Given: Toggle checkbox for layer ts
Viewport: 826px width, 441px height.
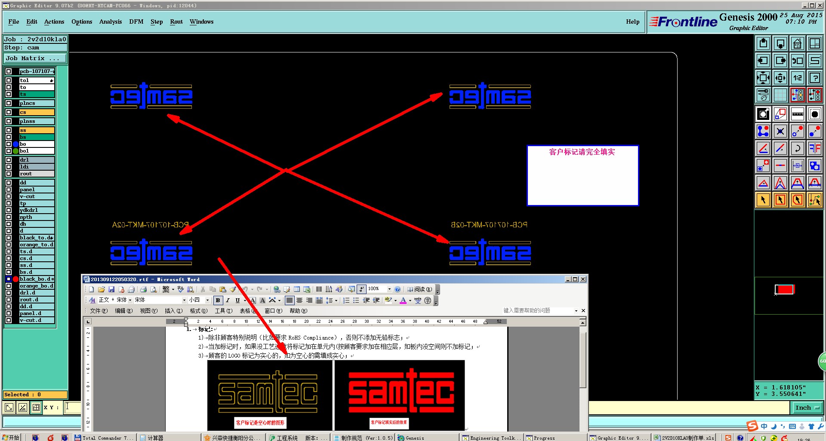Looking at the screenshot, I should click(9, 94).
